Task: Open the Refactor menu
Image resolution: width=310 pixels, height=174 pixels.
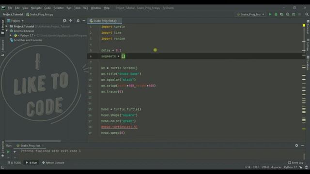Action: click(x=59, y=8)
